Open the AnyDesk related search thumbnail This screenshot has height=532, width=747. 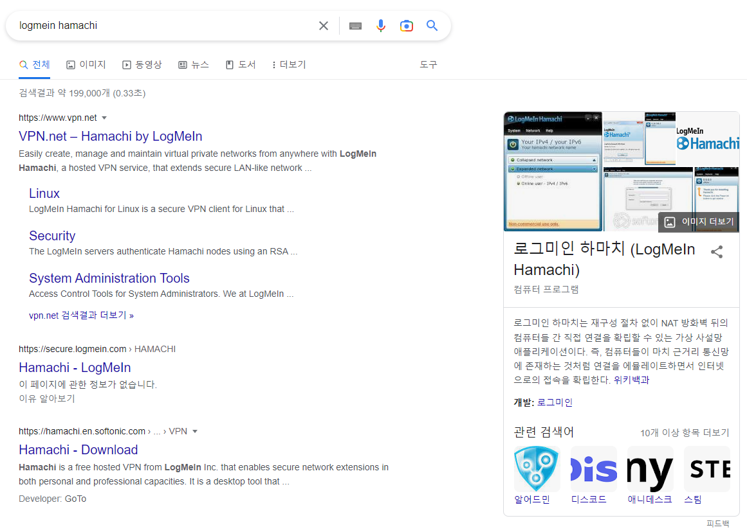[x=650, y=468]
